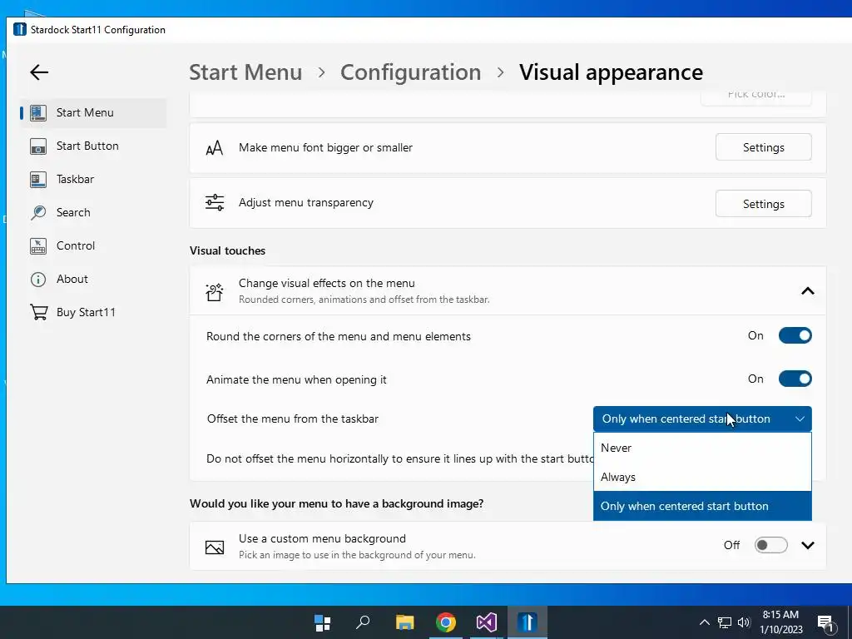This screenshot has height=639, width=852.
Task: Open Taskbar settings in the sidebar
Action: tap(93, 180)
